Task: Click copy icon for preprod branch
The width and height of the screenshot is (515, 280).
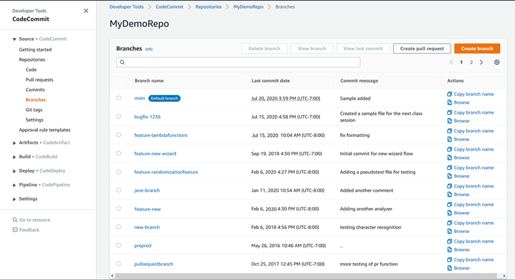Action: [450, 241]
